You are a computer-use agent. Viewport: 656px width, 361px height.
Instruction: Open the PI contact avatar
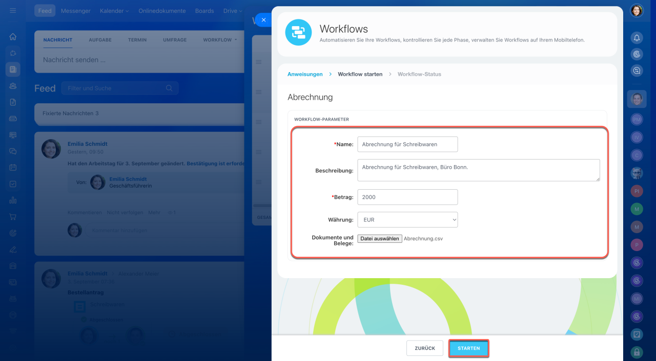637,191
